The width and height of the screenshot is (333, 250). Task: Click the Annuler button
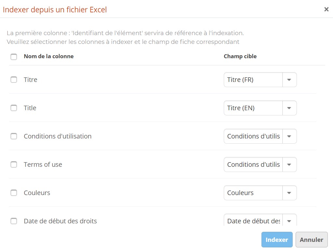(312, 240)
